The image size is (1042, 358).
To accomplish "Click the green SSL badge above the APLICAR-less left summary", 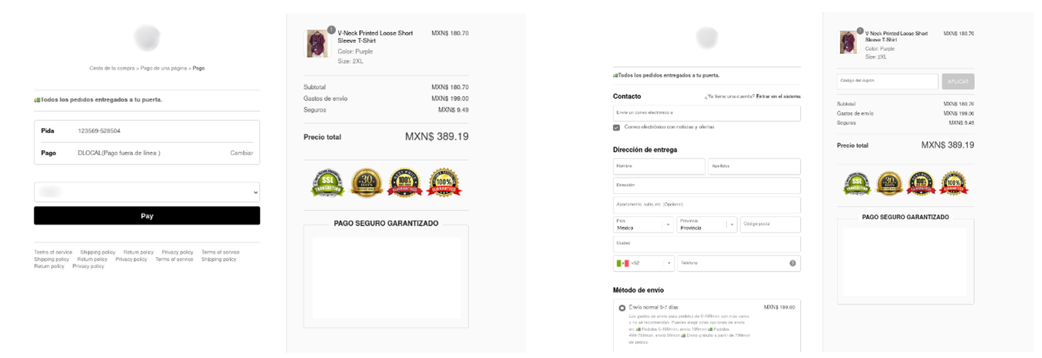I will pos(328,183).
